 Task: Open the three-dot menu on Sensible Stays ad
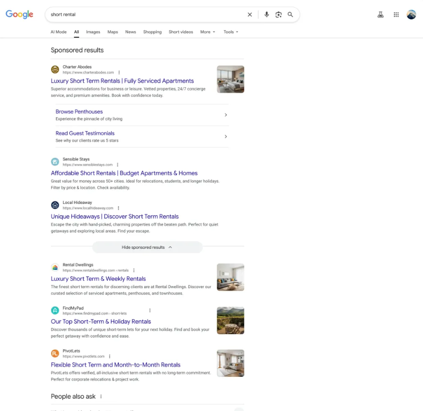pyautogui.click(x=118, y=164)
